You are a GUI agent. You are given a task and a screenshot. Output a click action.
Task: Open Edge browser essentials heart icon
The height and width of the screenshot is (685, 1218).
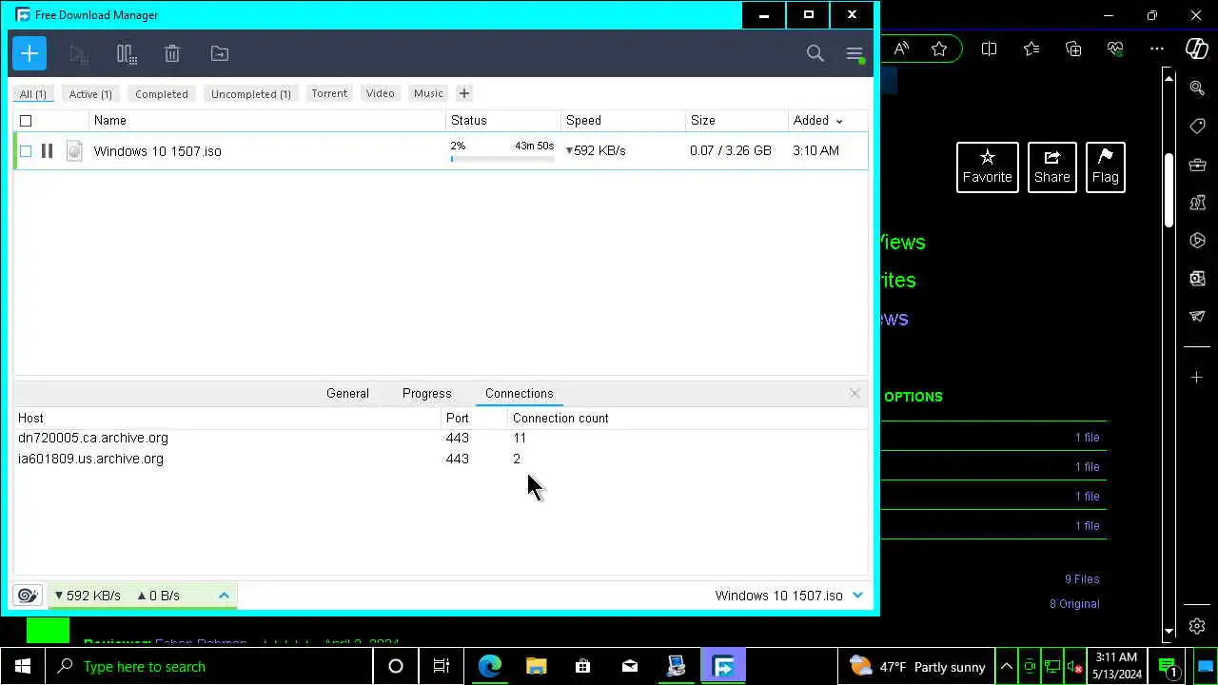pyautogui.click(x=1115, y=49)
